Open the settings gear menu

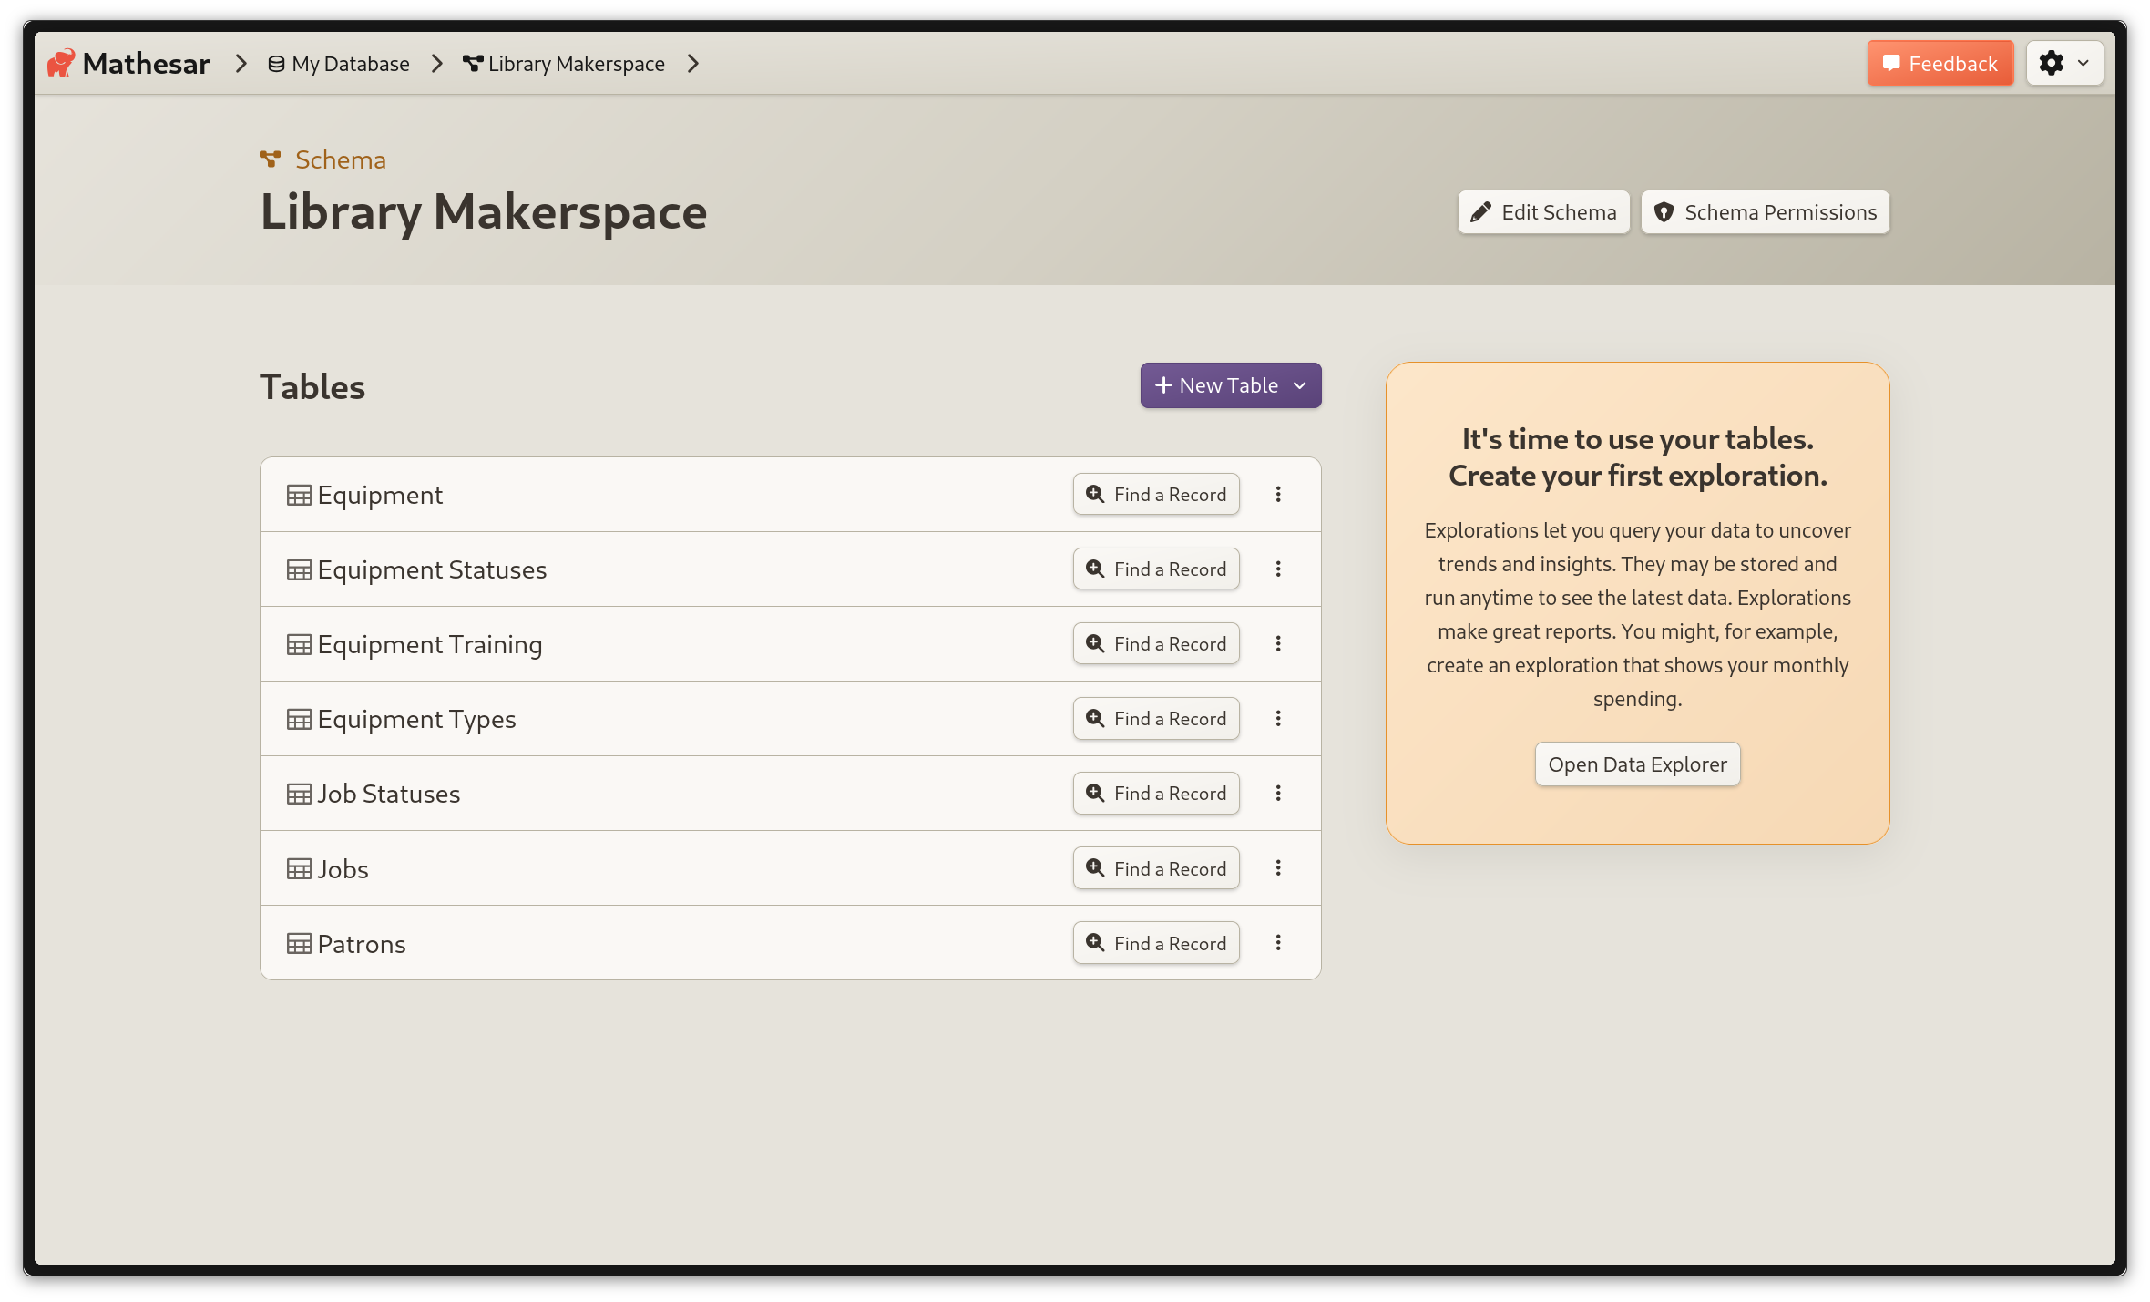2064,63
